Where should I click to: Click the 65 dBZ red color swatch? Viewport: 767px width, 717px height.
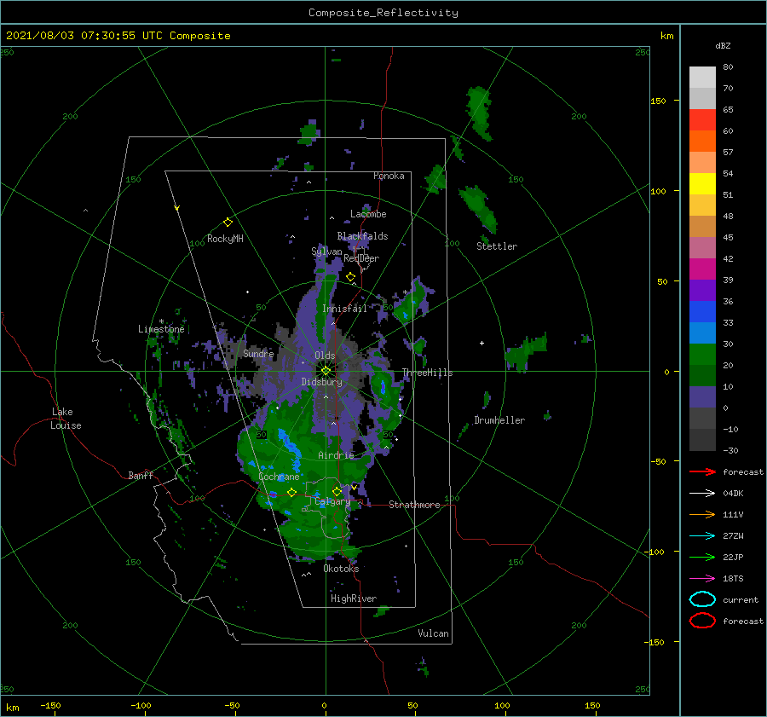click(702, 120)
